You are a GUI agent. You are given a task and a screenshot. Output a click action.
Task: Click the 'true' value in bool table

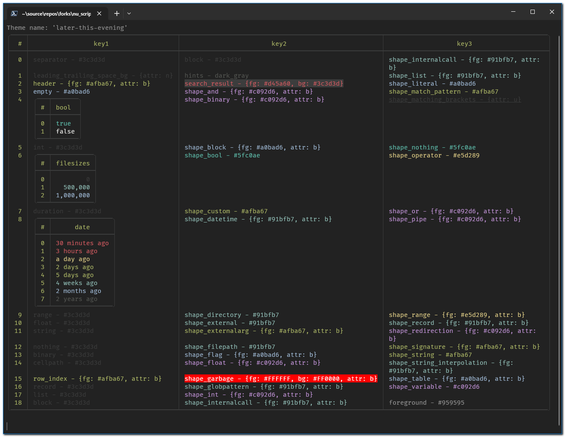[63, 123]
